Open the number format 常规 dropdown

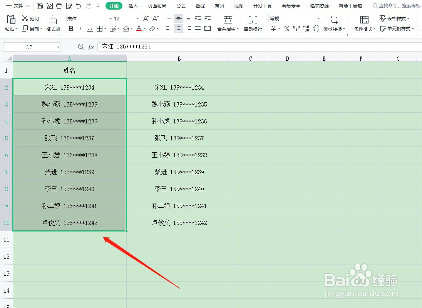(319, 18)
